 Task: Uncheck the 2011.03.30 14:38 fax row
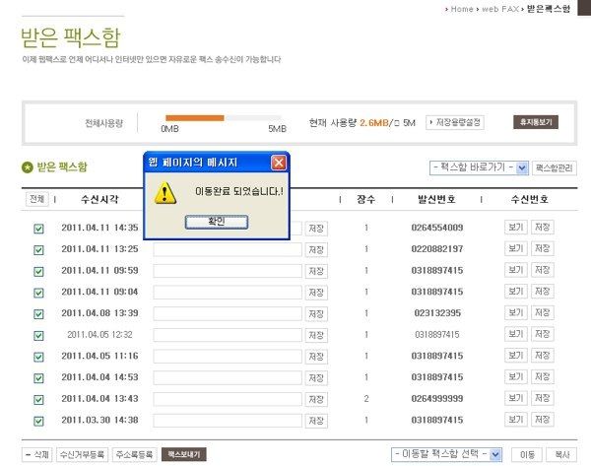38,421
